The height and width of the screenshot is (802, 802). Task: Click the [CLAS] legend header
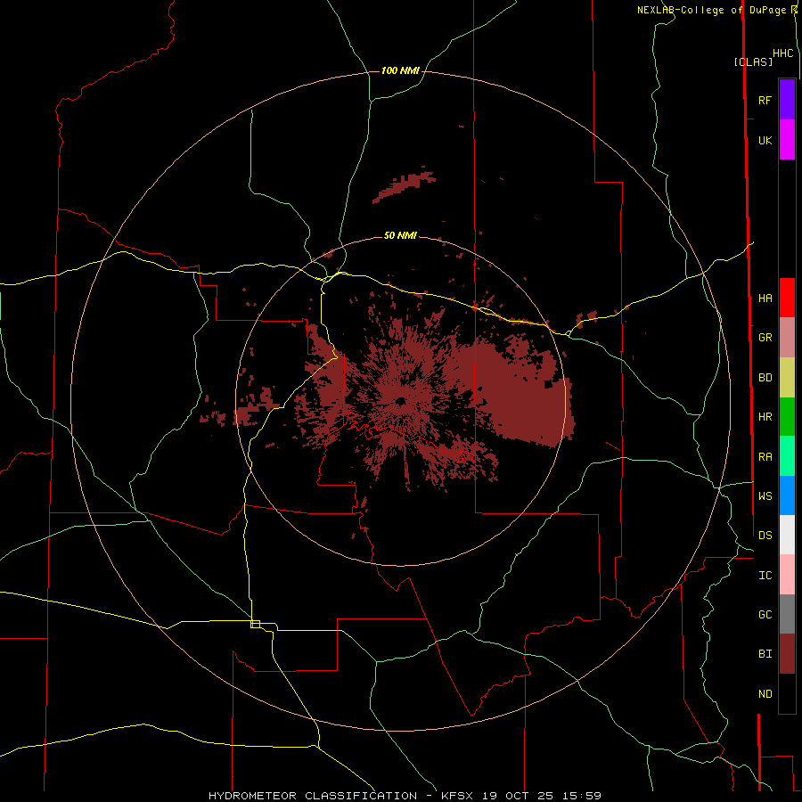coord(753,61)
